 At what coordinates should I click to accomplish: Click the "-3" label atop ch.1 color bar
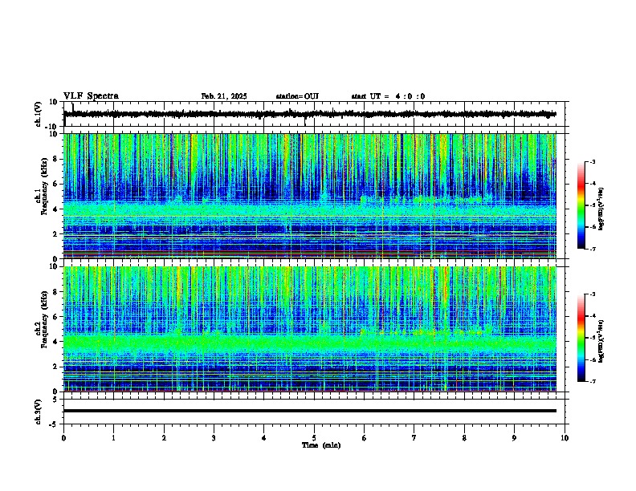click(592, 161)
